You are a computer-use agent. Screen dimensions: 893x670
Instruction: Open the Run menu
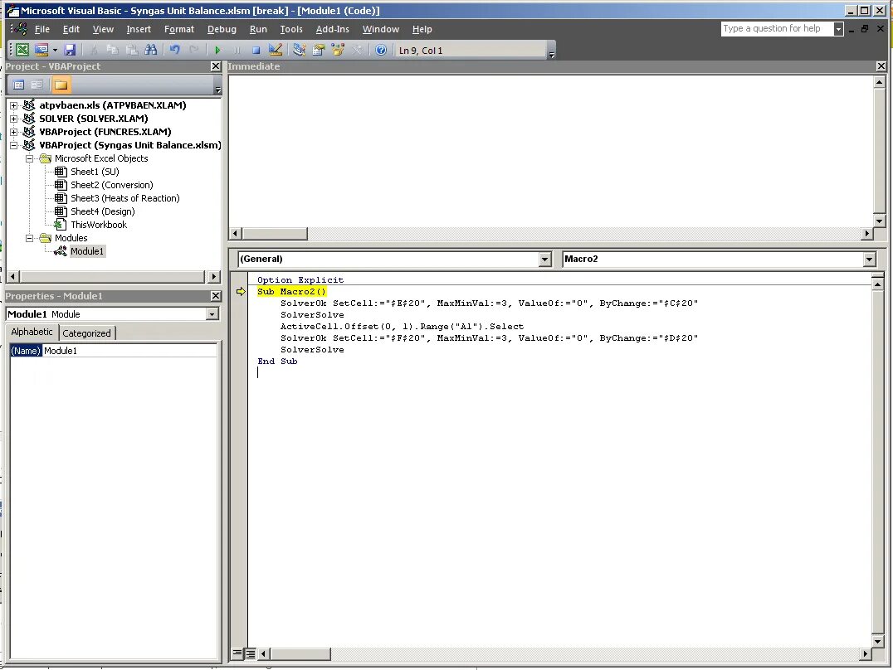point(258,29)
